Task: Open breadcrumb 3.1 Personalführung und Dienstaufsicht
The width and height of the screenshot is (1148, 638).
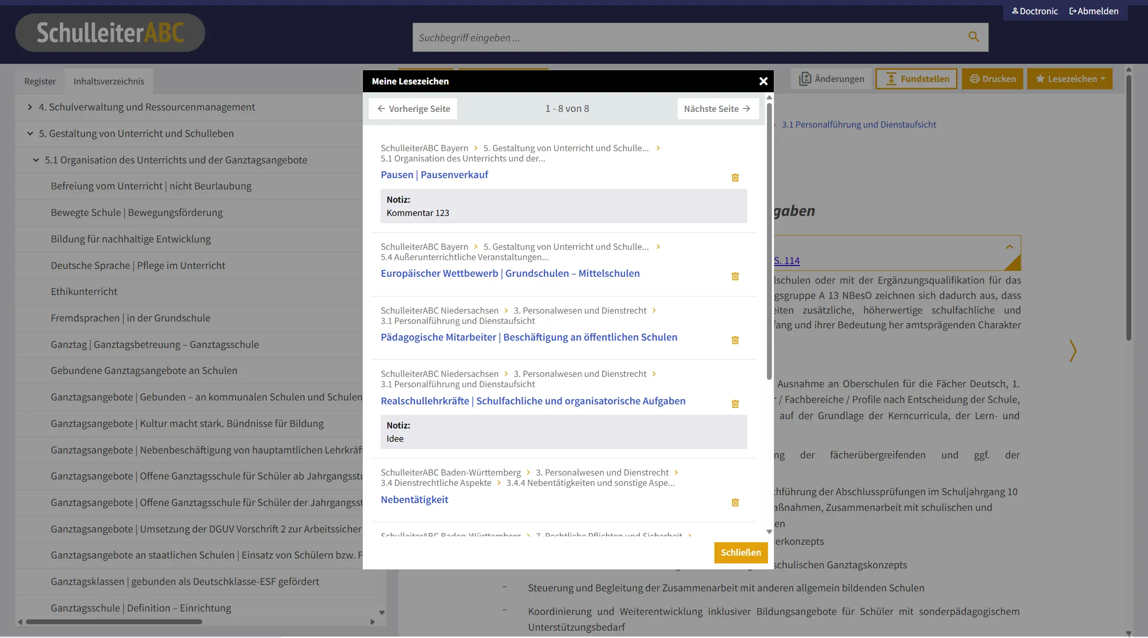Action: pos(859,125)
